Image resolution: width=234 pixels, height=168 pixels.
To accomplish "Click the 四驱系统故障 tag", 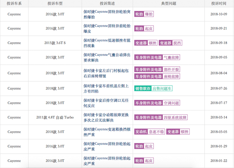I will [x=175, y=117].
